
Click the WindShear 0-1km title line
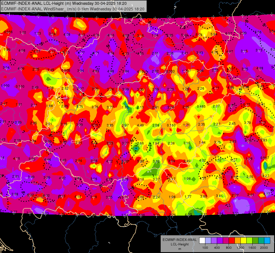72,9
